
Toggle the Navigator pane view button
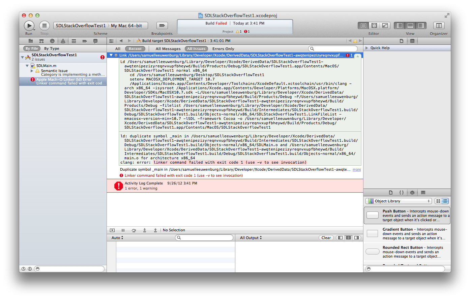pyautogui.click(x=400, y=26)
